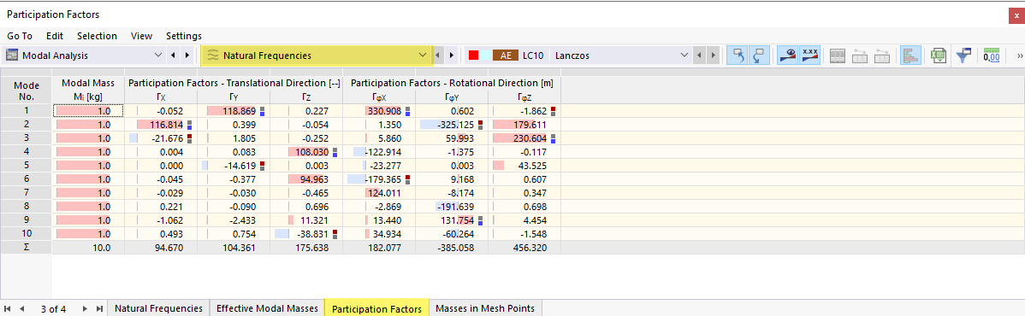Select mode number 10 row header
Image resolution: width=1025 pixels, height=316 pixels.
27,234
